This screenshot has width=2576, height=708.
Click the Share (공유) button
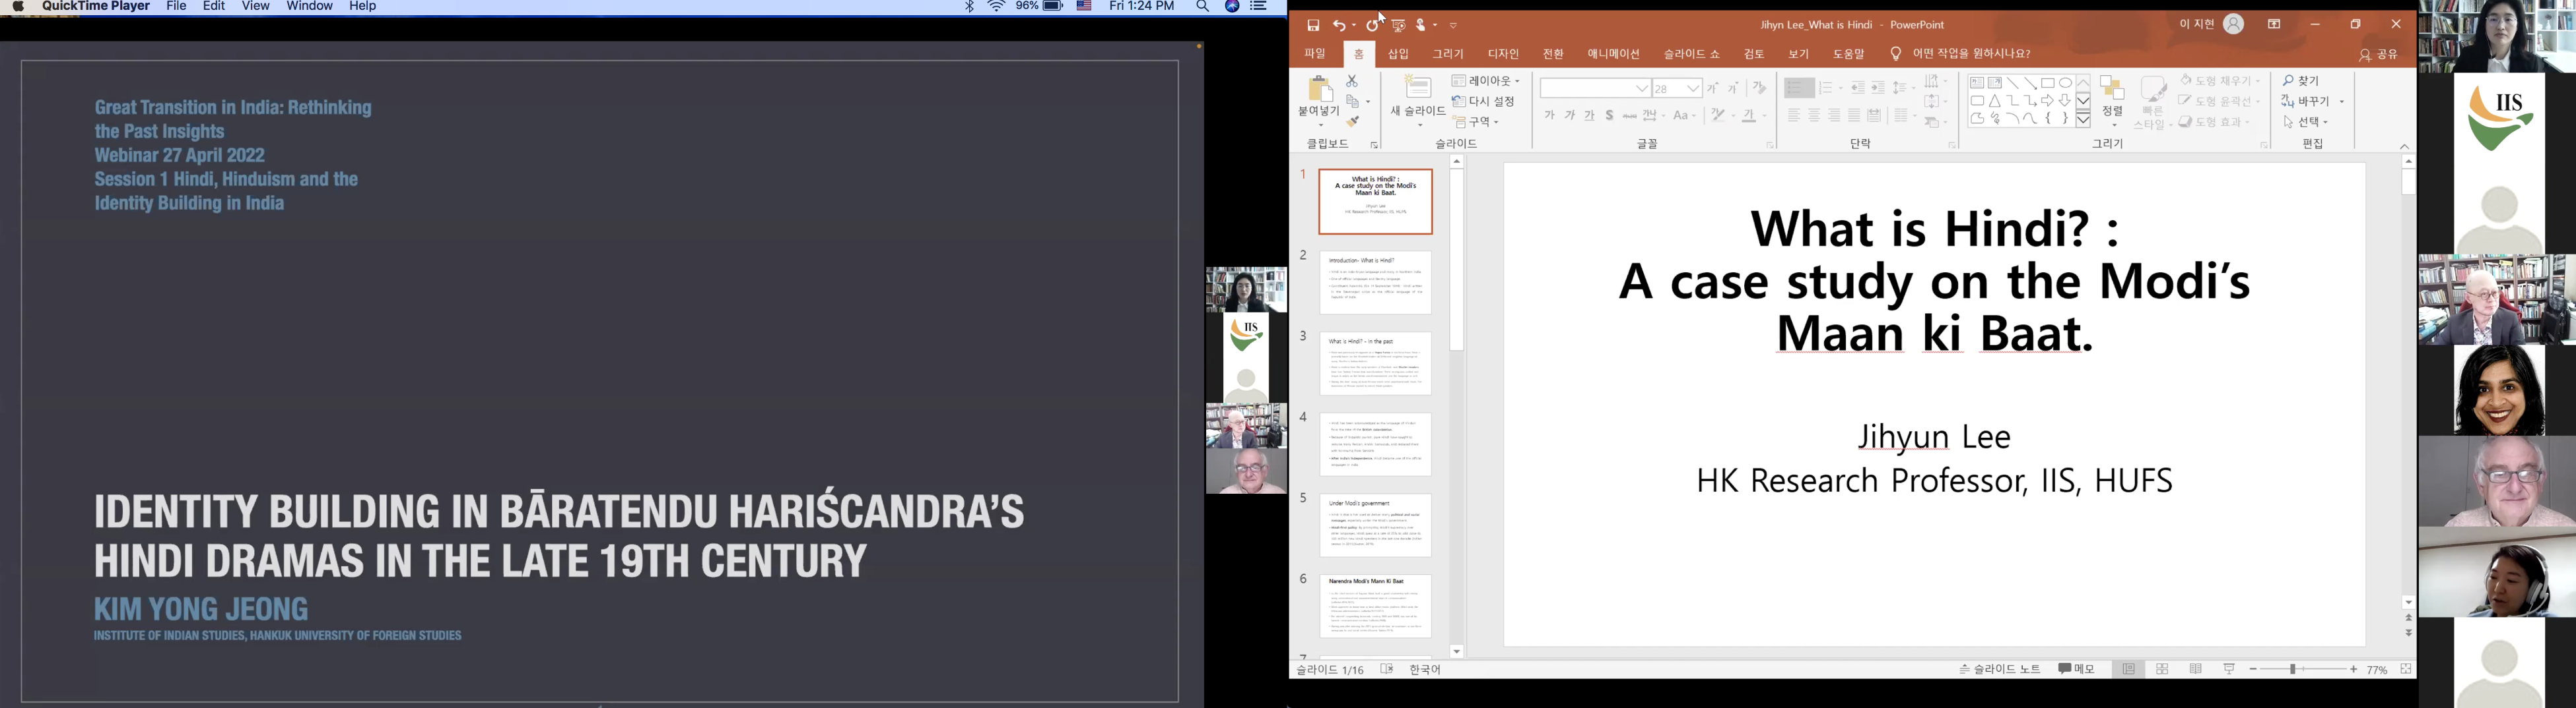(x=2379, y=55)
